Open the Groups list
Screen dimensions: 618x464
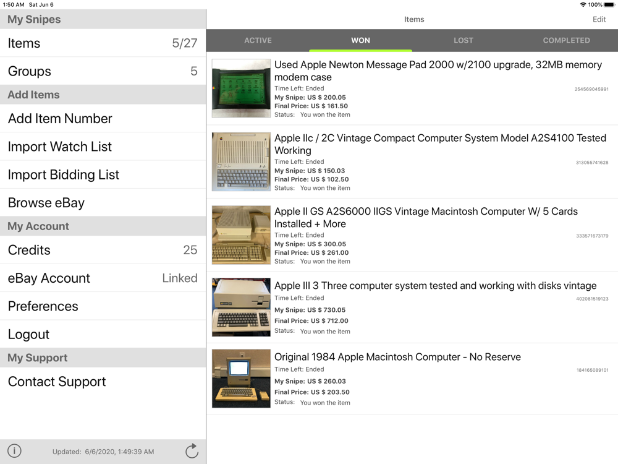click(x=103, y=71)
